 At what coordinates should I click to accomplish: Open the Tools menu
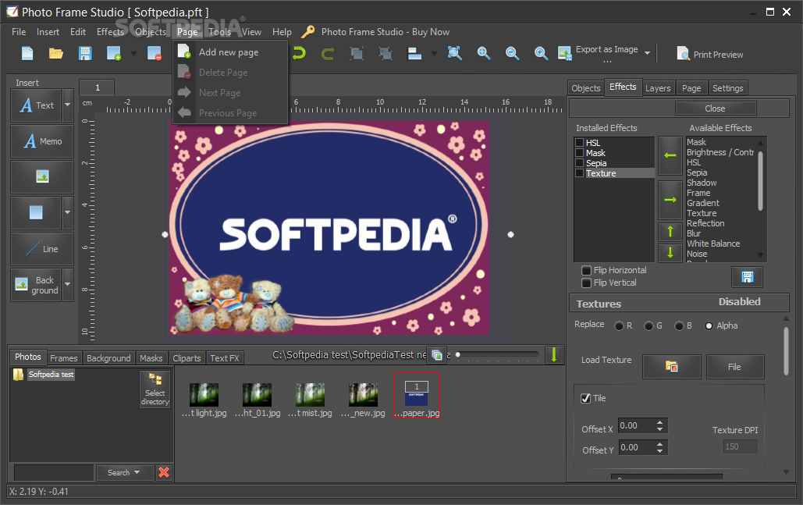220,32
